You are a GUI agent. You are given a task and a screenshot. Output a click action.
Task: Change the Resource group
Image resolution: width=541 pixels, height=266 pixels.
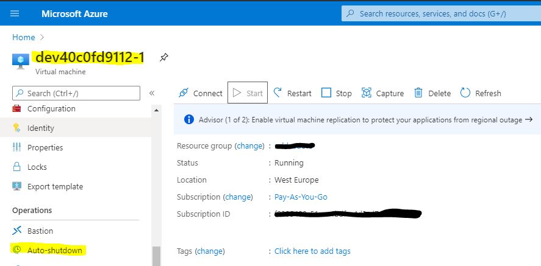pyautogui.click(x=251, y=146)
